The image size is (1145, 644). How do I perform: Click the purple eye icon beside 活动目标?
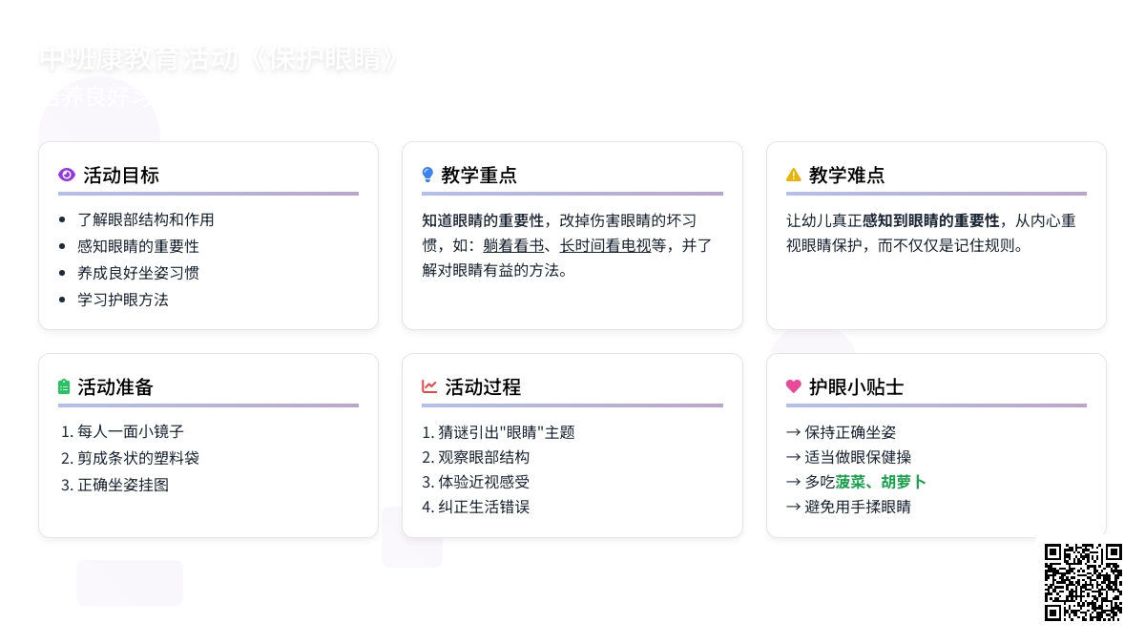[67, 175]
